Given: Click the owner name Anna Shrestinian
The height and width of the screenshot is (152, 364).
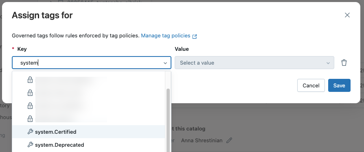Looking at the screenshot, I should [x=202, y=140].
